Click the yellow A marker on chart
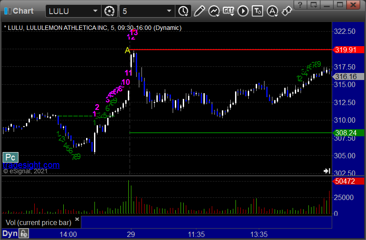366x240 pixels. click(127, 50)
